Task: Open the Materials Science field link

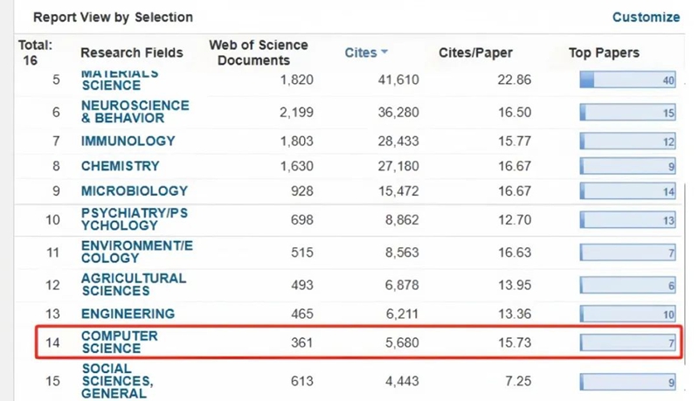Action: 111,80
